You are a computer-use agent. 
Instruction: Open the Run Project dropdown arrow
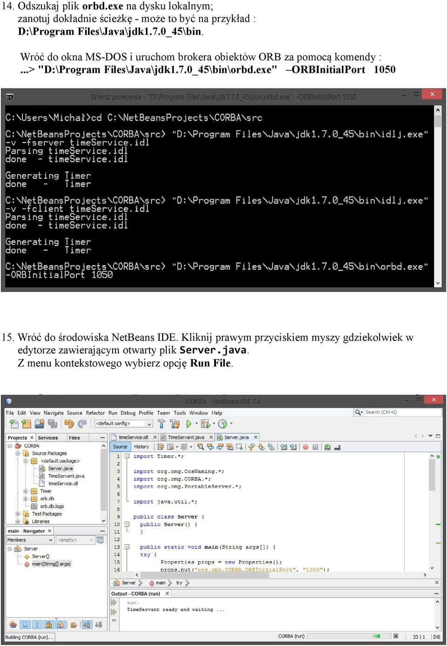point(196,424)
